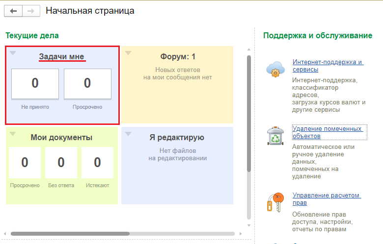The width and height of the screenshot is (383, 244).
Task: Expand the Форум tile menu triangle
Action: pyautogui.click(x=128, y=53)
